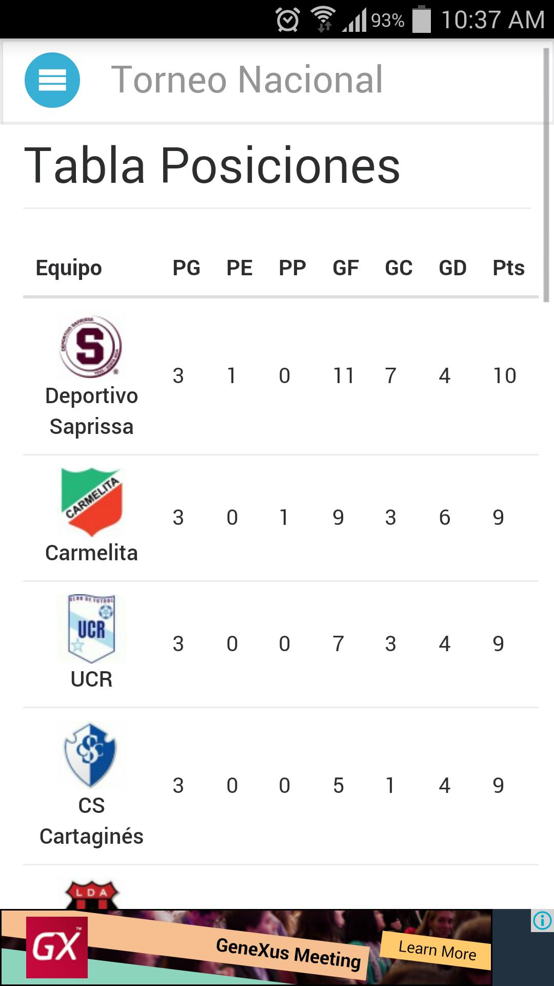
Task: Tap the GX GeneXus logo
Action: 57,947
